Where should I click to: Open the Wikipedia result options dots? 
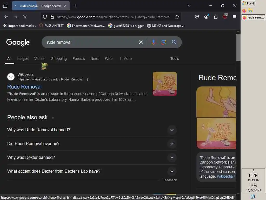[87, 79]
